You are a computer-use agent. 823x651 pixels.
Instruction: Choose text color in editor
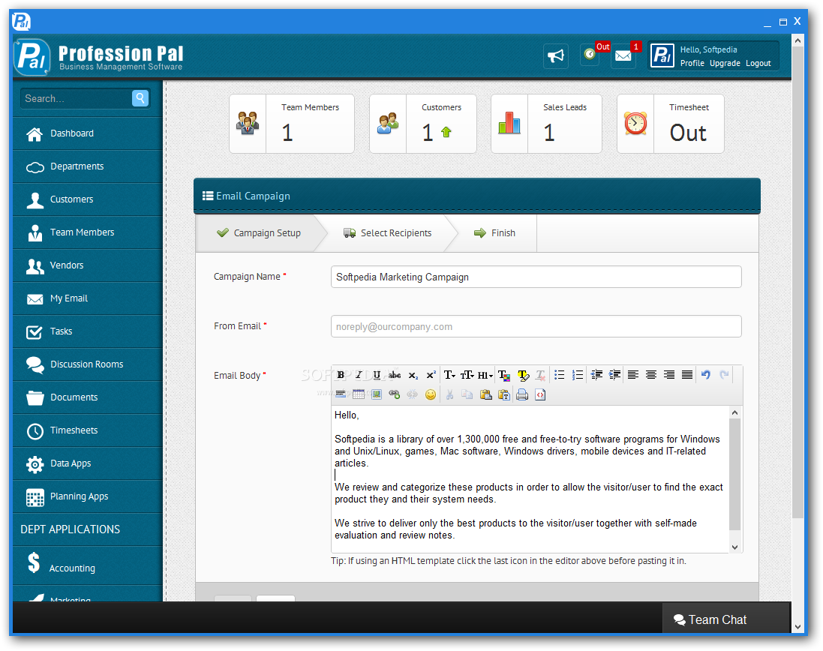(504, 375)
